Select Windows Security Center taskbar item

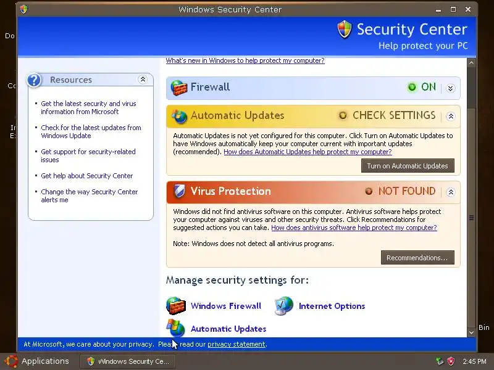coord(128,361)
